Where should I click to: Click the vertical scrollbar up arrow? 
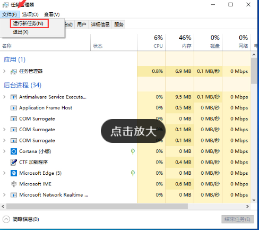254,55
